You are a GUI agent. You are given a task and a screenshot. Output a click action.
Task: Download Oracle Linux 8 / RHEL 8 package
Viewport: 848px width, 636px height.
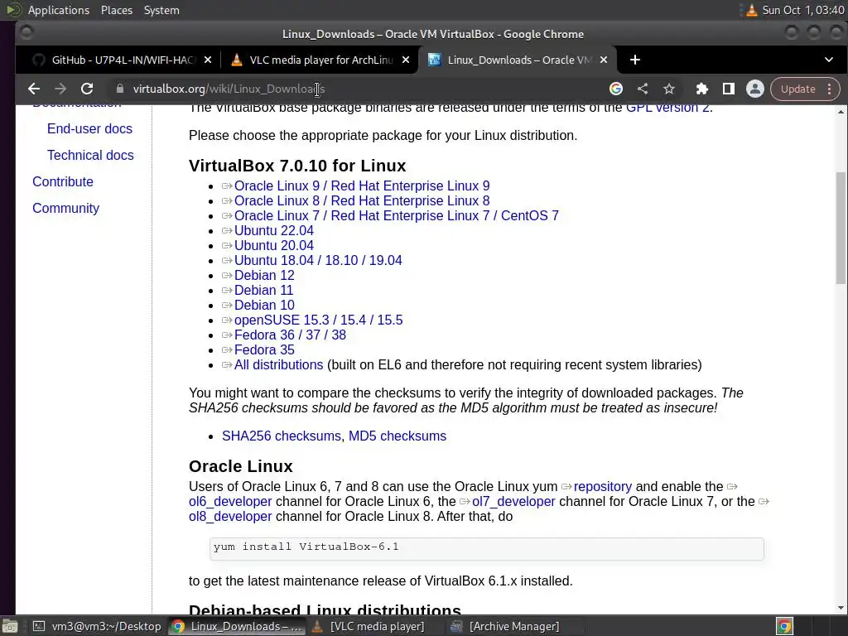point(362,200)
